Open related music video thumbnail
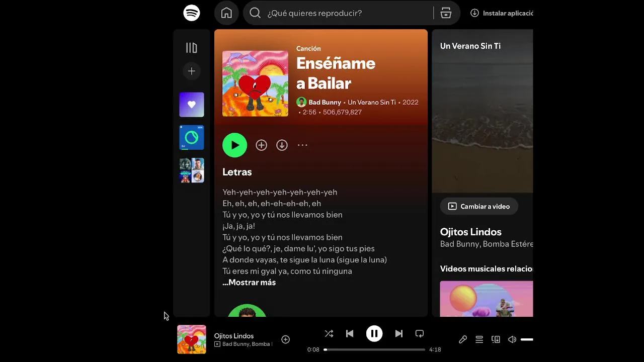644x362 pixels. pyautogui.click(x=487, y=299)
